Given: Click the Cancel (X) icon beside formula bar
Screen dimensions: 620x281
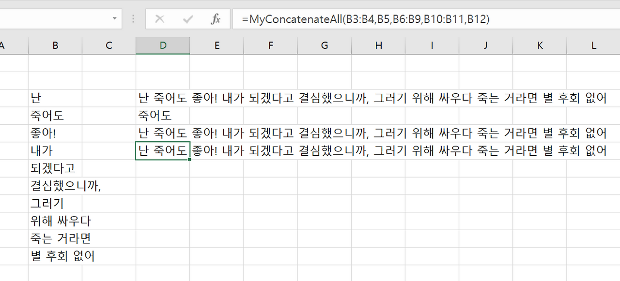Looking at the screenshot, I should tap(160, 19).
